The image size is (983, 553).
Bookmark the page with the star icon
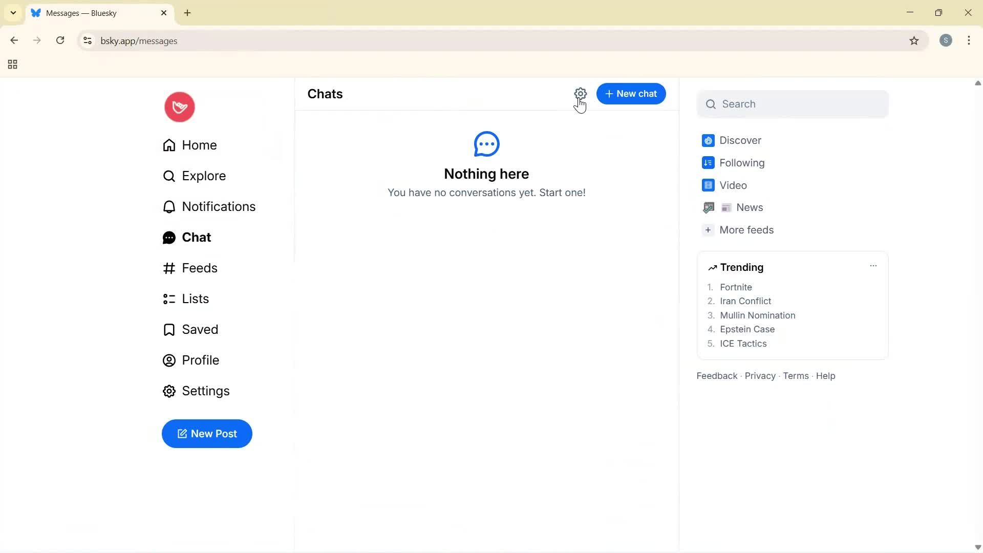[x=914, y=40]
